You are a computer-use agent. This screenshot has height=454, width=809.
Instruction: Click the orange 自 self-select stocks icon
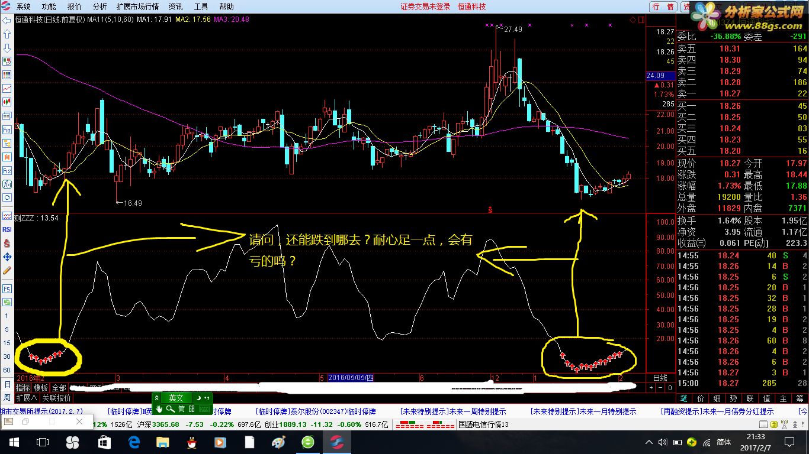(x=7, y=157)
